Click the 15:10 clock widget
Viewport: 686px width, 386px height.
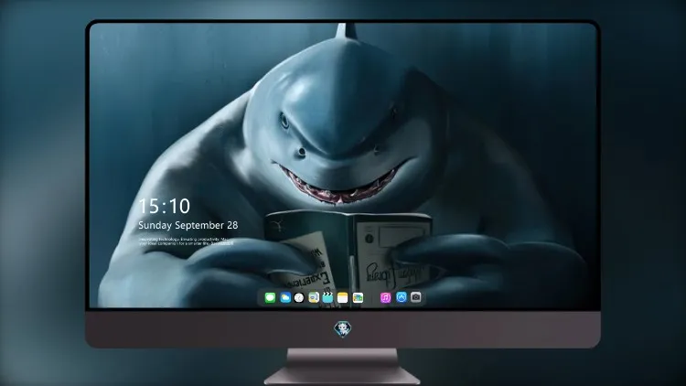pyautogui.click(x=164, y=206)
